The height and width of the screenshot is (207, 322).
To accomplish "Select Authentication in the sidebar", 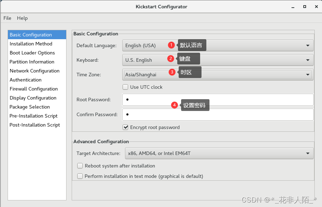I will pos(25,80).
